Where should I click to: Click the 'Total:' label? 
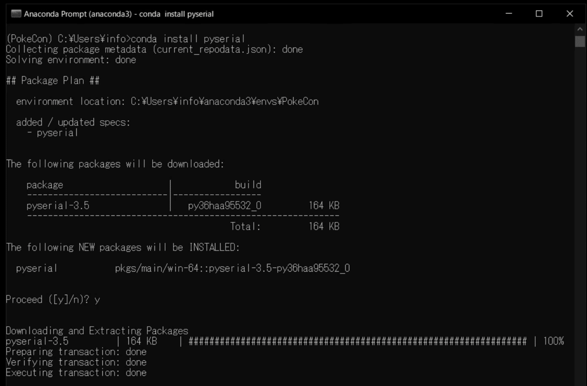click(246, 227)
